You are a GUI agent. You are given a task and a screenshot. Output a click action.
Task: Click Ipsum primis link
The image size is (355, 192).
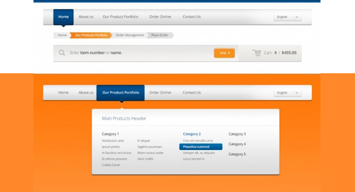tap(111, 147)
